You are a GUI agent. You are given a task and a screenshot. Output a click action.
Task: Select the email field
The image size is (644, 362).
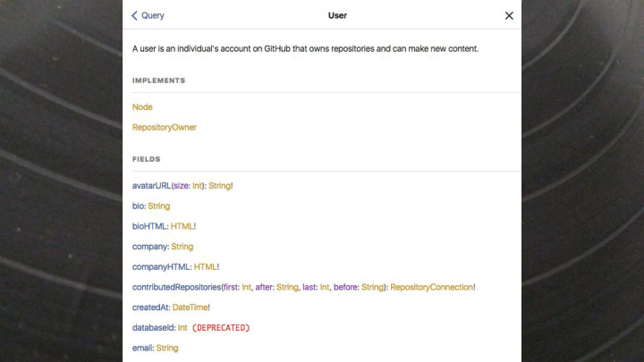pos(142,349)
